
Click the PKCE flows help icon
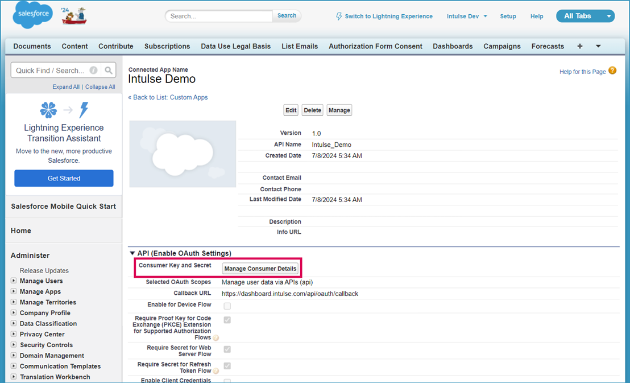[215, 337]
